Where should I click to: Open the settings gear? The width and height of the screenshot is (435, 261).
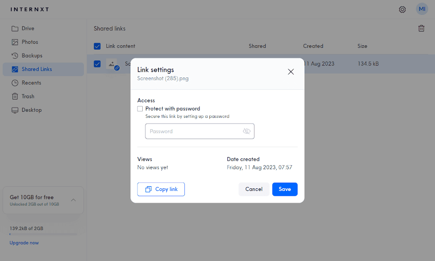402,9
